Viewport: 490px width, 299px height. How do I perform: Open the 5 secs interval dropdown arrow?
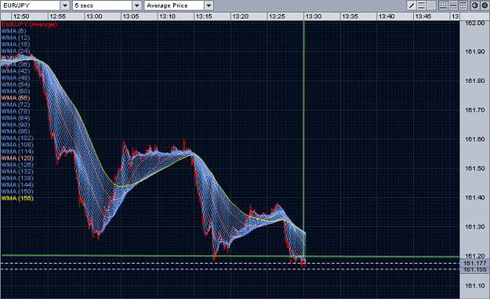137,5
